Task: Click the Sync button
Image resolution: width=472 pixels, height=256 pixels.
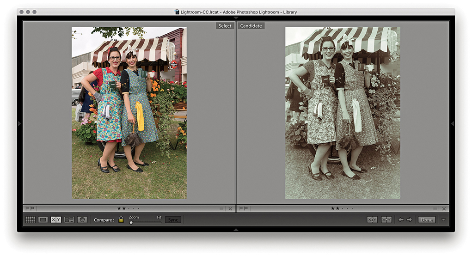Action: [x=173, y=219]
